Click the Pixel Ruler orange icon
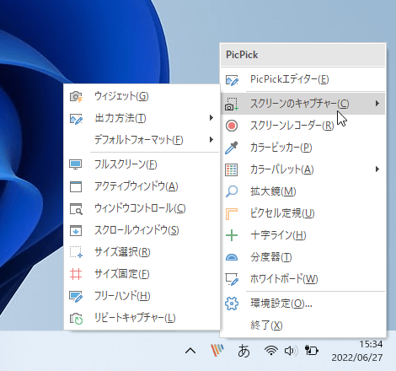396x371 pixels. point(232,213)
